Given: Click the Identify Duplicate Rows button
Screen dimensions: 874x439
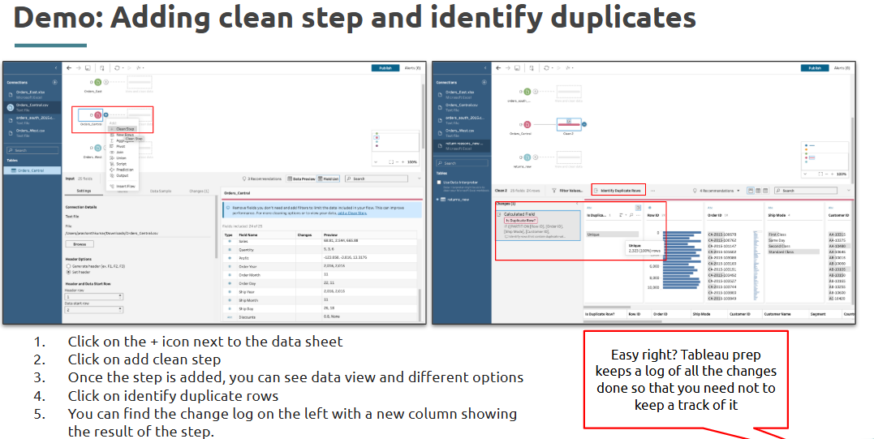Looking at the screenshot, I should 618,191.
